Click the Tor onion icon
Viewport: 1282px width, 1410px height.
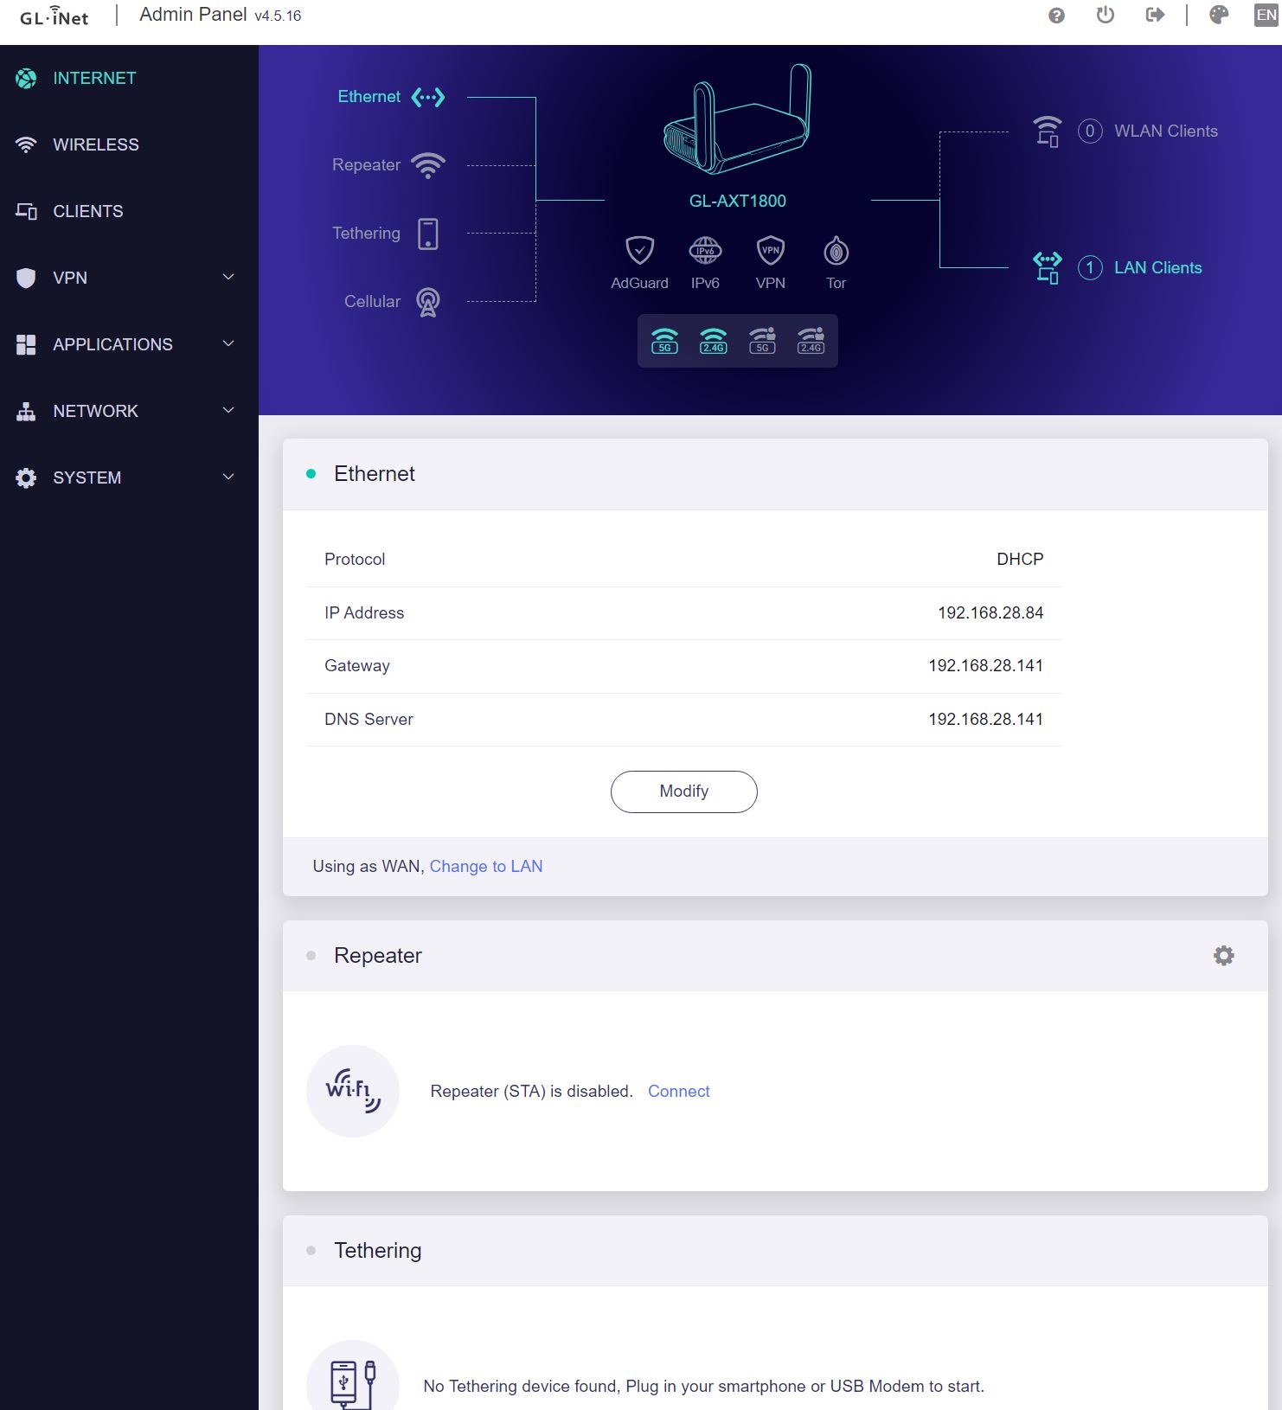click(x=836, y=251)
